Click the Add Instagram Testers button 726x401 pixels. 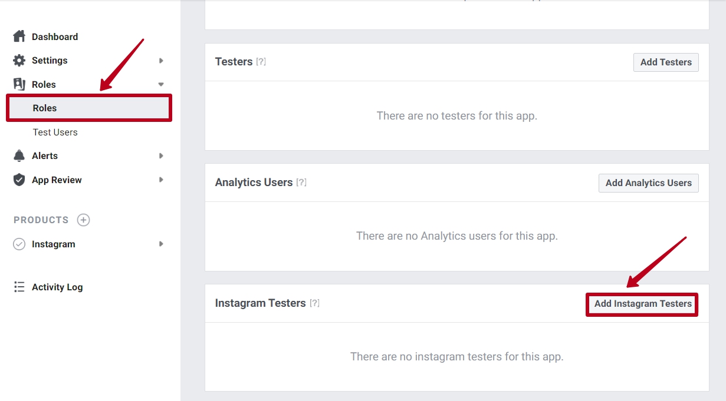pos(642,304)
